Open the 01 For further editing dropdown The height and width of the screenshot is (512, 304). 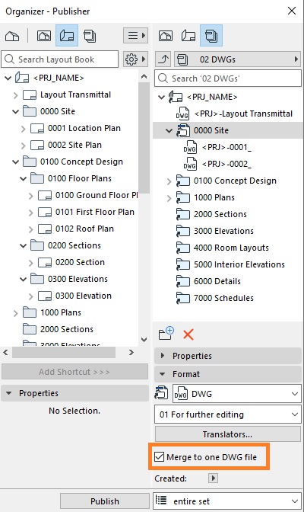(x=228, y=414)
